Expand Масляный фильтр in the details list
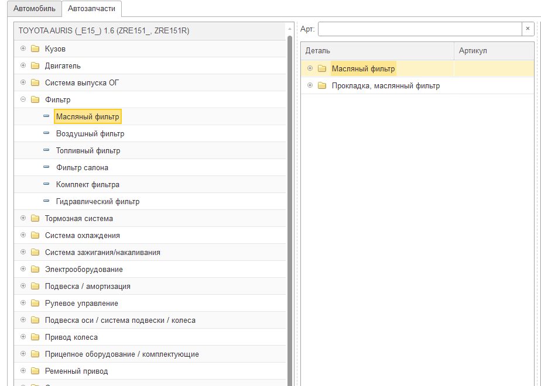Viewport: 541px width, 386px height. click(x=310, y=68)
